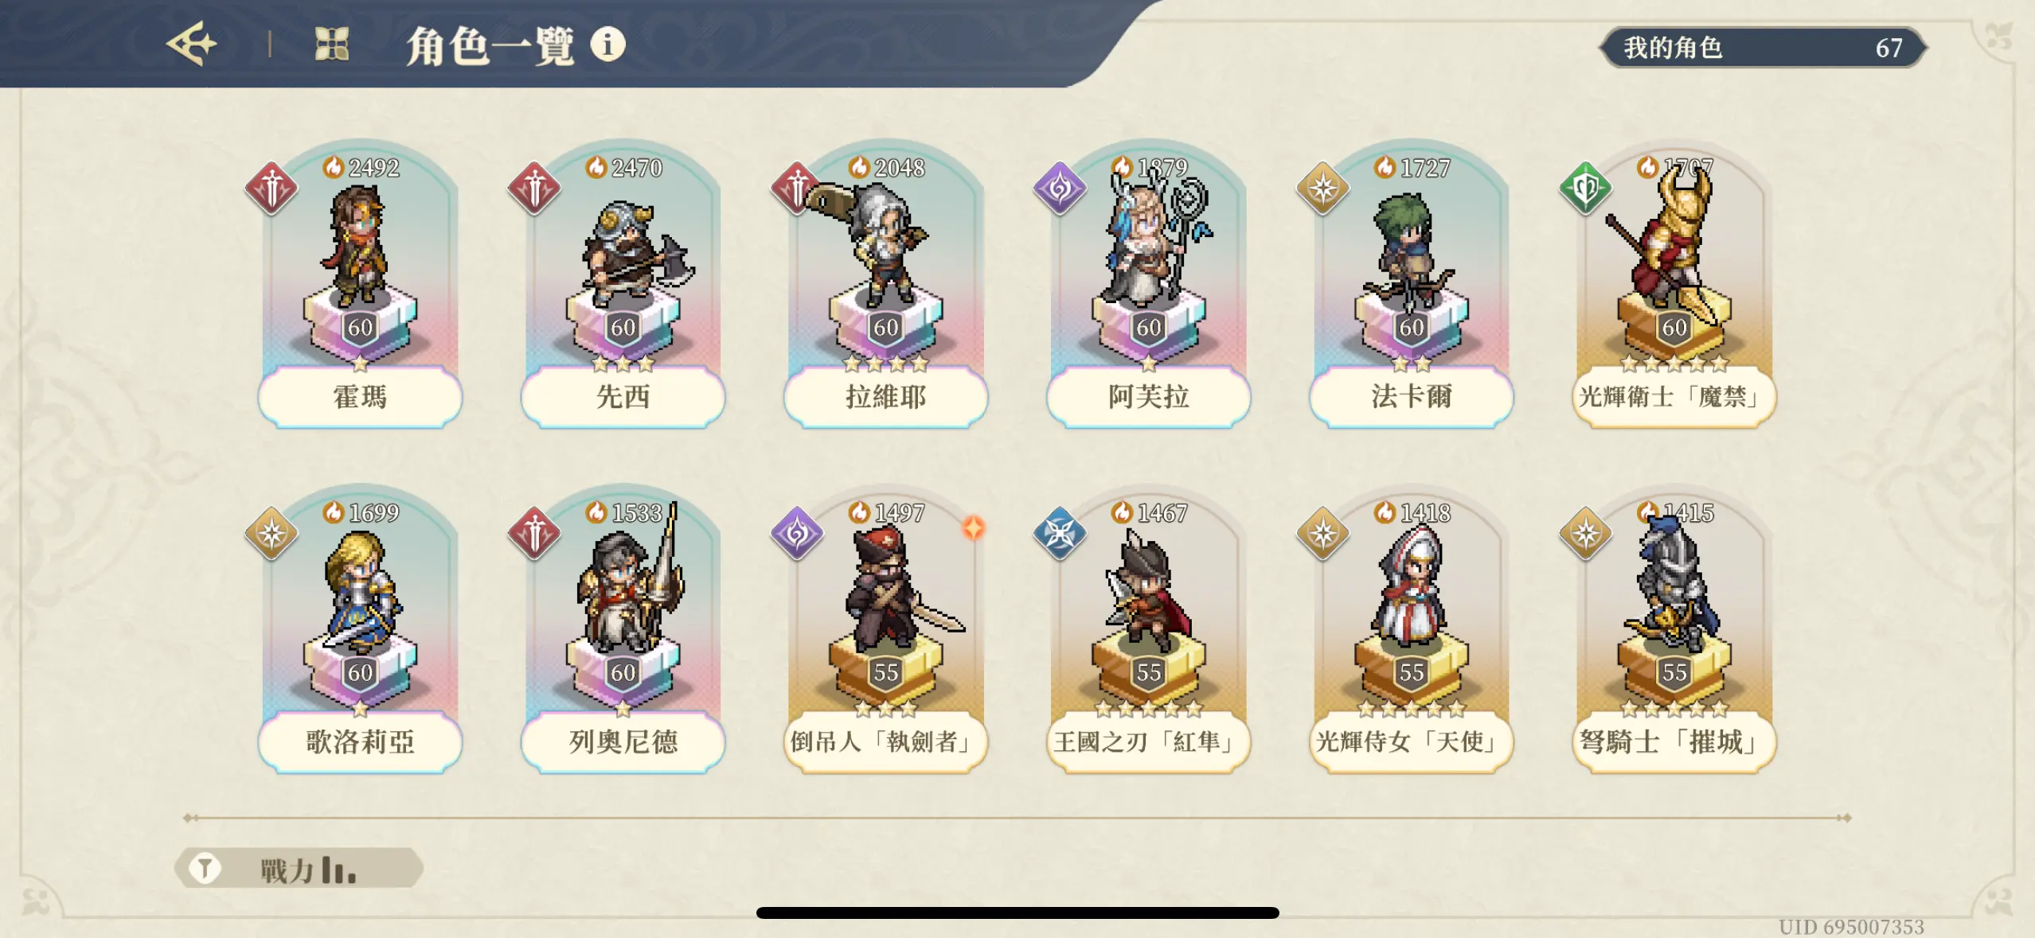
Task: Open the 我的角色 67 counter
Action: point(1763,48)
